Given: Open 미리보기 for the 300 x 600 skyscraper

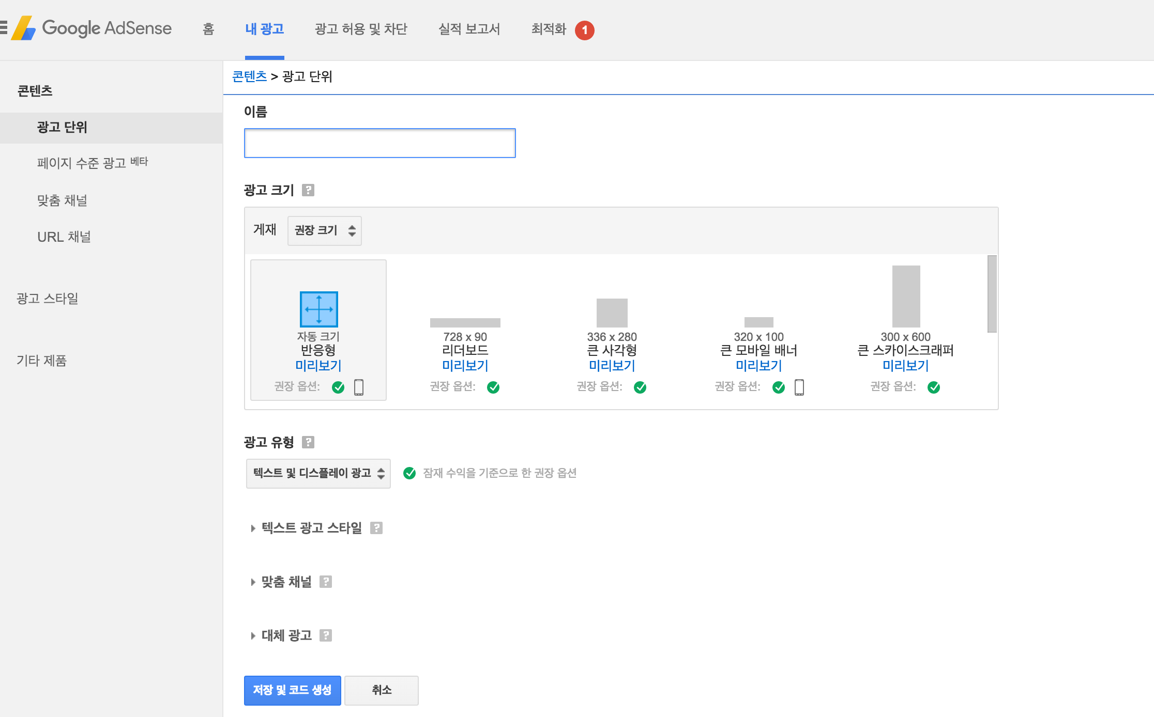Looking at the screenshot, I should [905, 366].
